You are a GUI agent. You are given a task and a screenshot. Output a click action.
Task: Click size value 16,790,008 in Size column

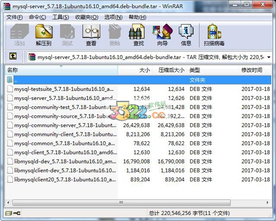137,161
